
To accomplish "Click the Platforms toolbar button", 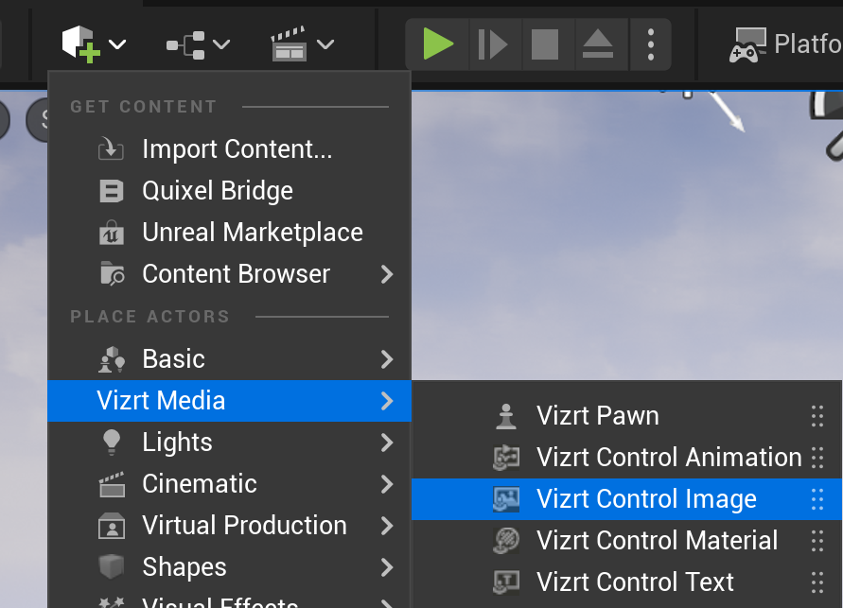I will pos(785,44).
